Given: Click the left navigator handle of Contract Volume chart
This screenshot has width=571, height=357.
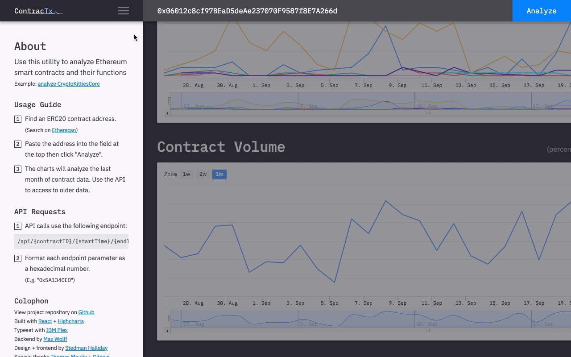Looking at the screenshot, I should [x=170, y=319].
